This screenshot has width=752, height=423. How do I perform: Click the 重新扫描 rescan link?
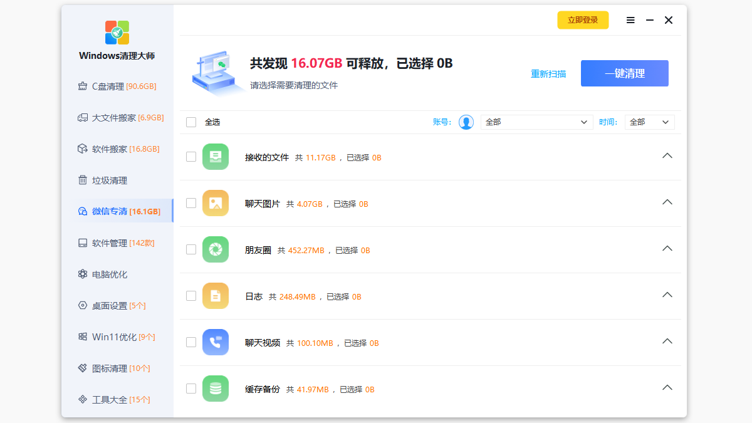548,74
